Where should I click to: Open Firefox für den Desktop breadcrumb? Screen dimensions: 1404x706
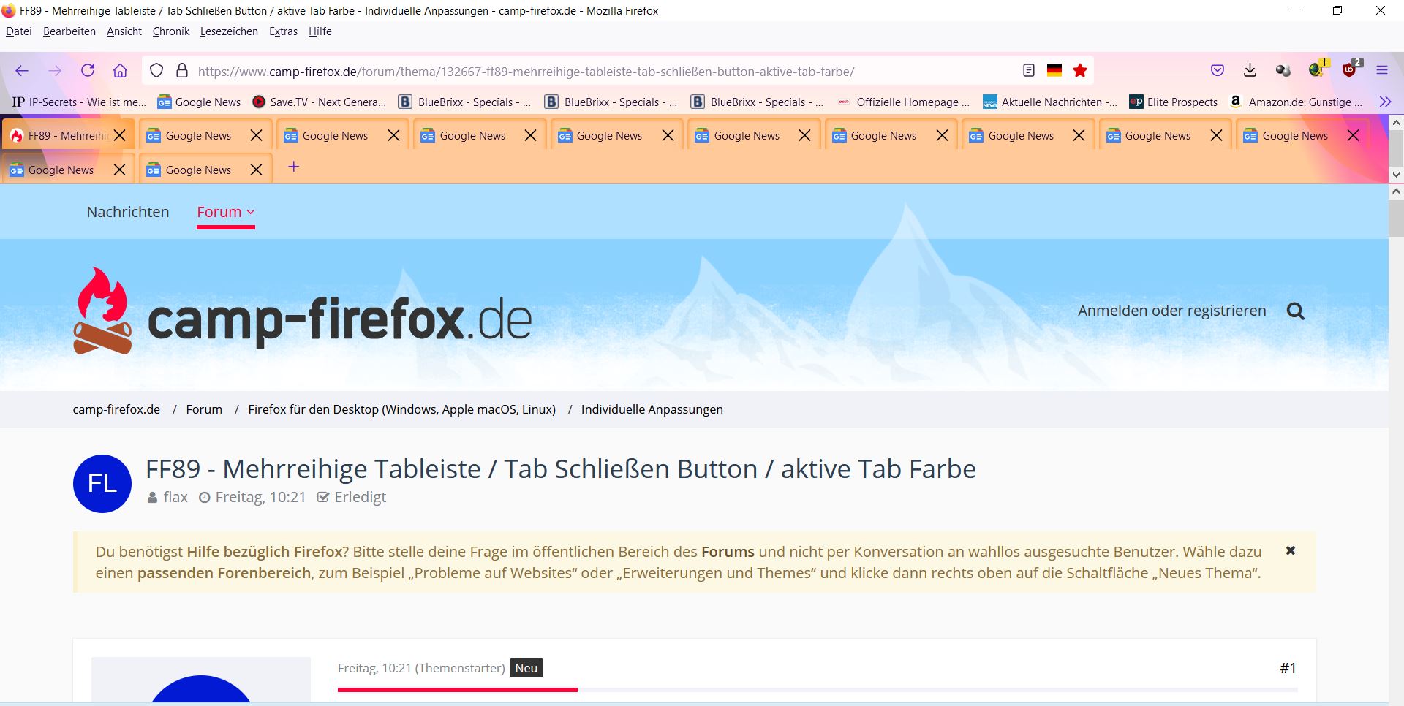click(x=401, y=409)
